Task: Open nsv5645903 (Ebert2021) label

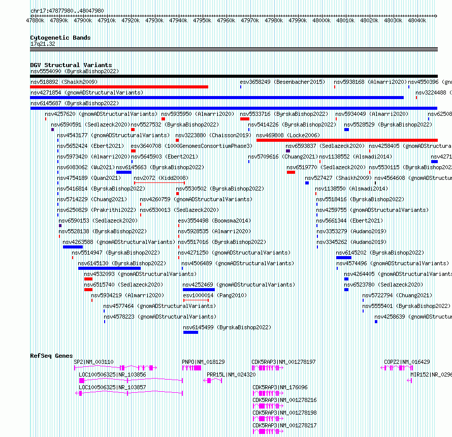Action: point(165,157)
